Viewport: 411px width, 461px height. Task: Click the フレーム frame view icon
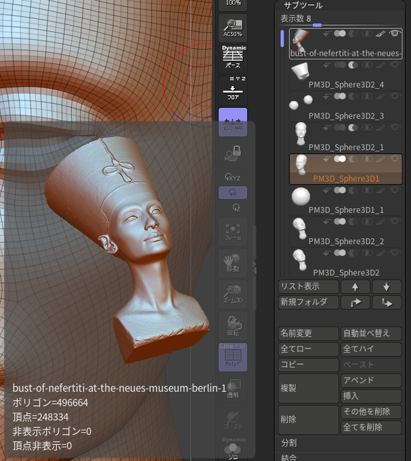coord(233,232)
